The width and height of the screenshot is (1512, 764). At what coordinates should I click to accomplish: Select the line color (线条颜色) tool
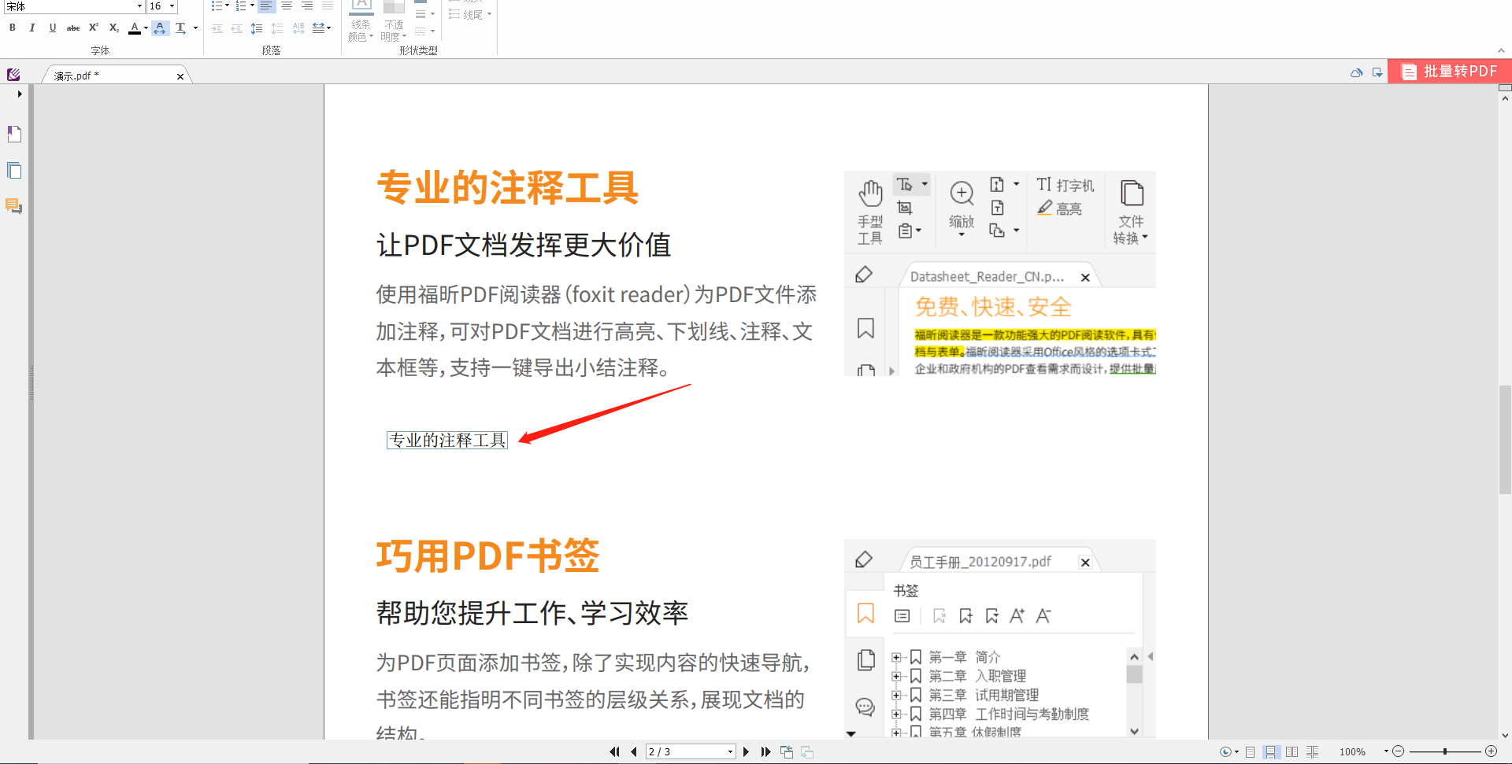tap(361, 22)
